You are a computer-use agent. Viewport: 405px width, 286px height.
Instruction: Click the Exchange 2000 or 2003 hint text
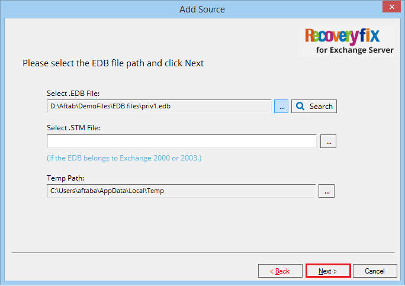(124, 158)
